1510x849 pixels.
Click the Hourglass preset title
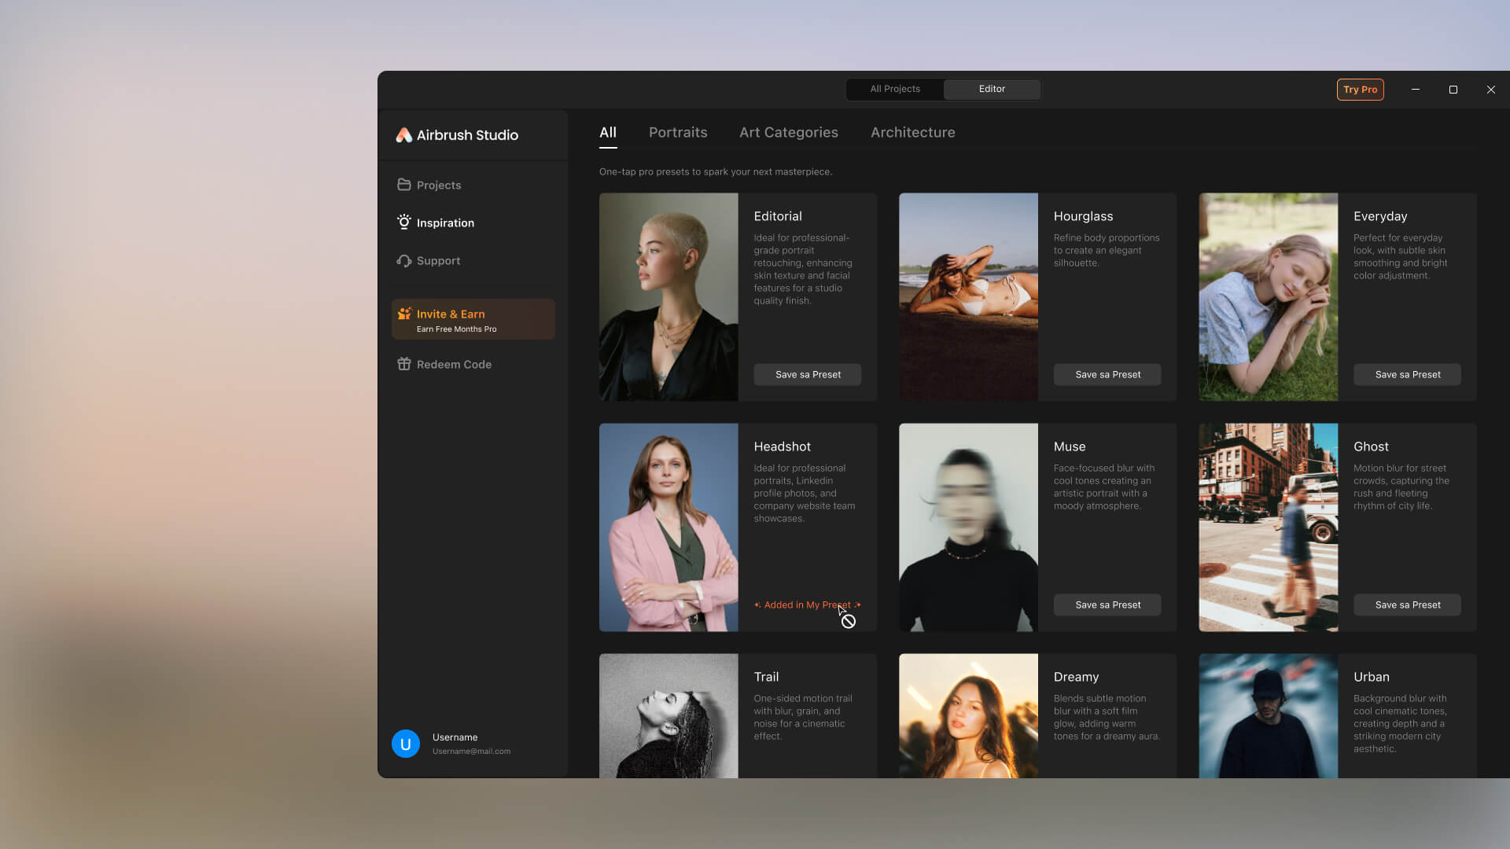pyautogui.click(x=1083, y=216)
